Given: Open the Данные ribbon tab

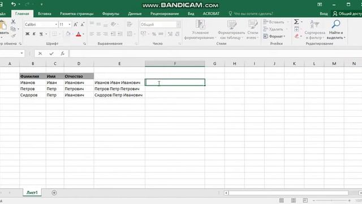Looking at the screenshot, I should pyautogui.click(x=135, y=14).
